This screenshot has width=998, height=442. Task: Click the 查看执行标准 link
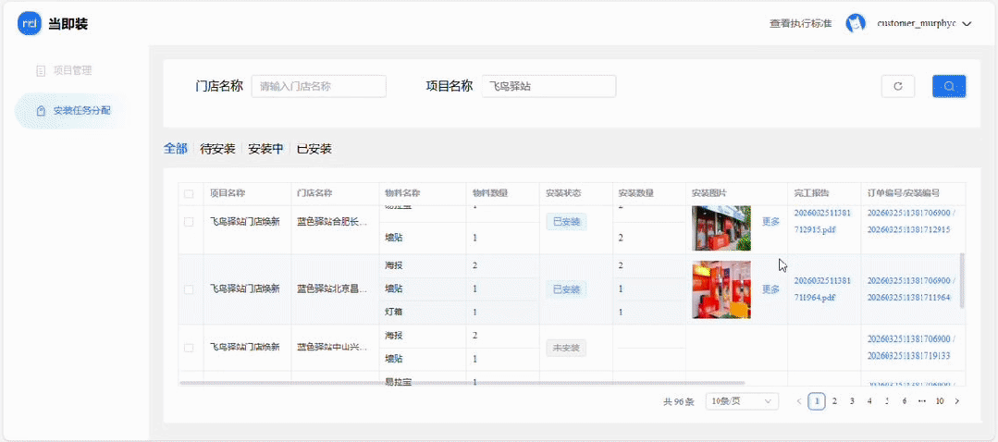pos(800,24)
